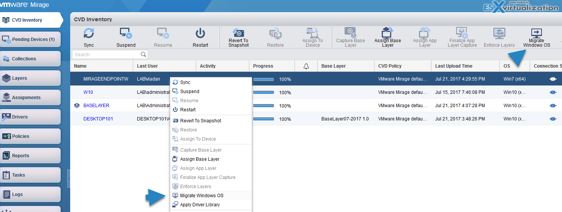562x212 pixels.
Task: Sort by the Last Upload Time column header
Action: pos(465,66)
